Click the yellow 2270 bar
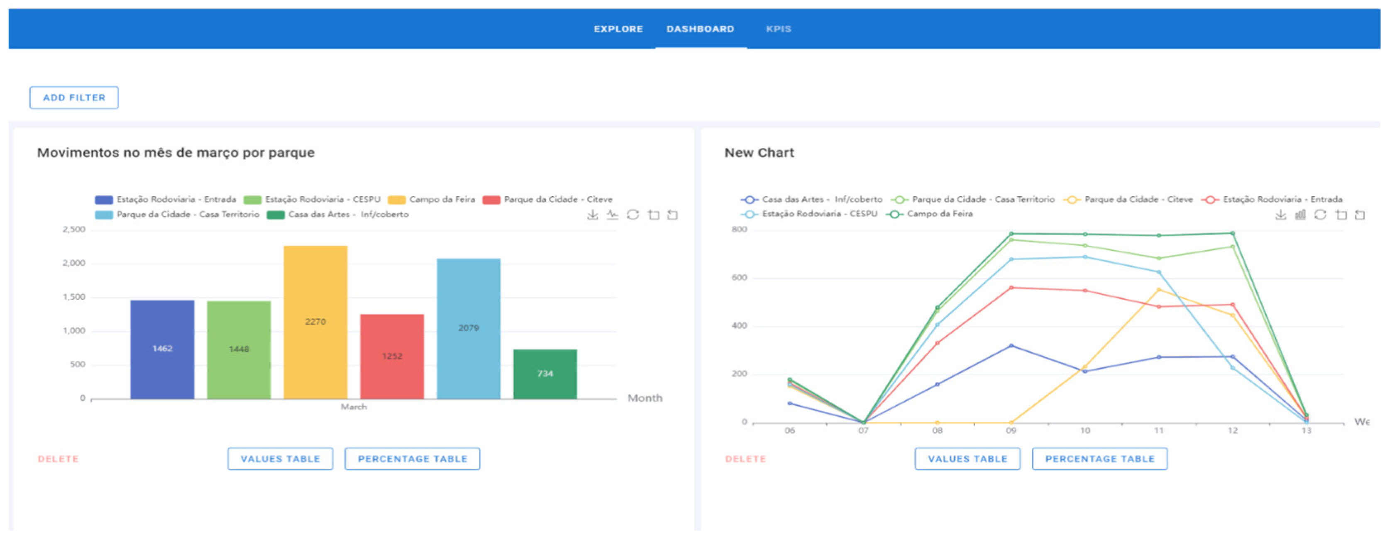This screenshot has height=545, width=1387. tap(315, 322)
